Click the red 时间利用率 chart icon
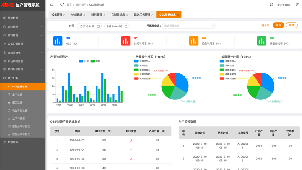302x170 pixels. click(x=125, y=41)
